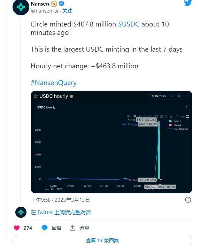Open the #NansenQuery hashtag
Viewport: 208px width, 245px height.
[54, 83]
